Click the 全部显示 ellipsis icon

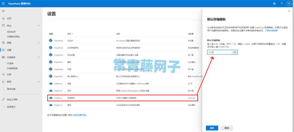3,107
